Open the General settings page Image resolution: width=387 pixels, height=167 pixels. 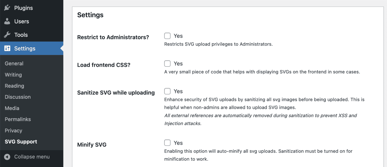[x=14, y=63]
